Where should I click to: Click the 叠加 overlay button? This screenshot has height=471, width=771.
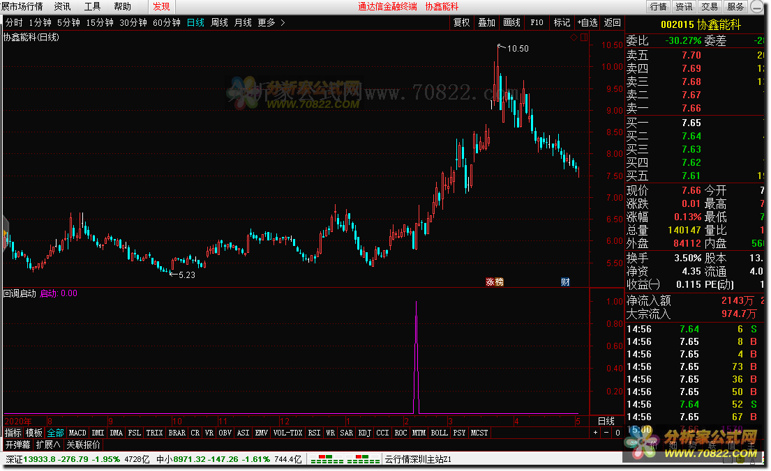487,22
